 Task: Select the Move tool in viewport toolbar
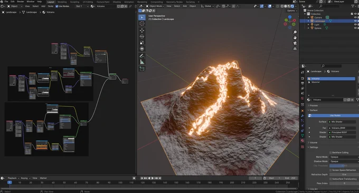tap(142, 31)
